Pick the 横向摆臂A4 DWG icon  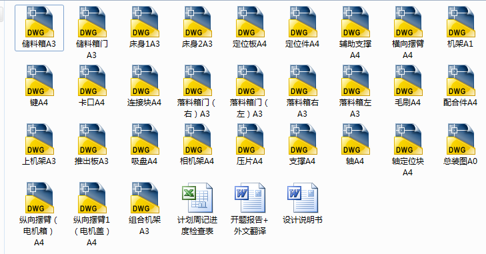pyautogui.click(x=408, y=22)
